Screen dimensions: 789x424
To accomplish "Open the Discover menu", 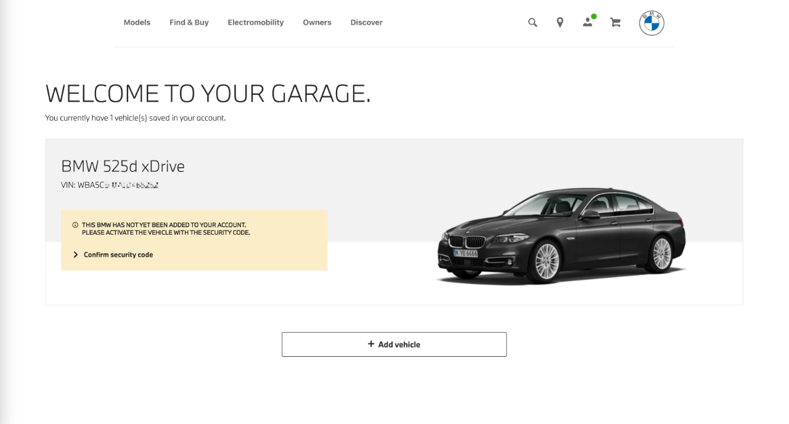I will 366,23.
